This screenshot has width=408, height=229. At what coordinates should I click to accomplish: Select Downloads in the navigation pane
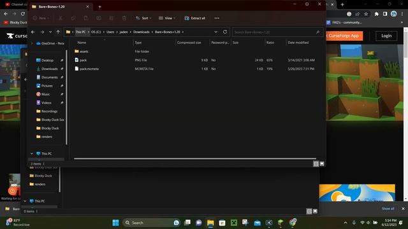pyautogui.click(x=50, y=69)
